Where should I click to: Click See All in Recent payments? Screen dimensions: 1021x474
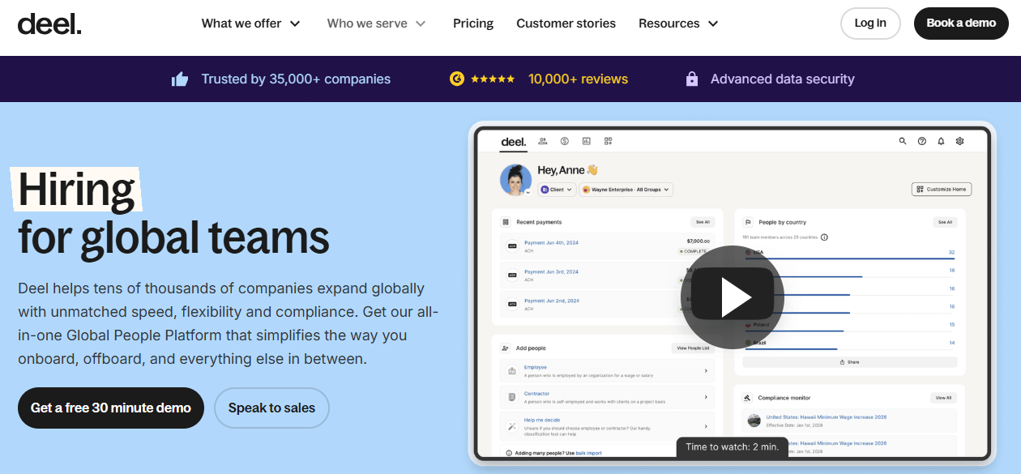click(x=702, y=222)
